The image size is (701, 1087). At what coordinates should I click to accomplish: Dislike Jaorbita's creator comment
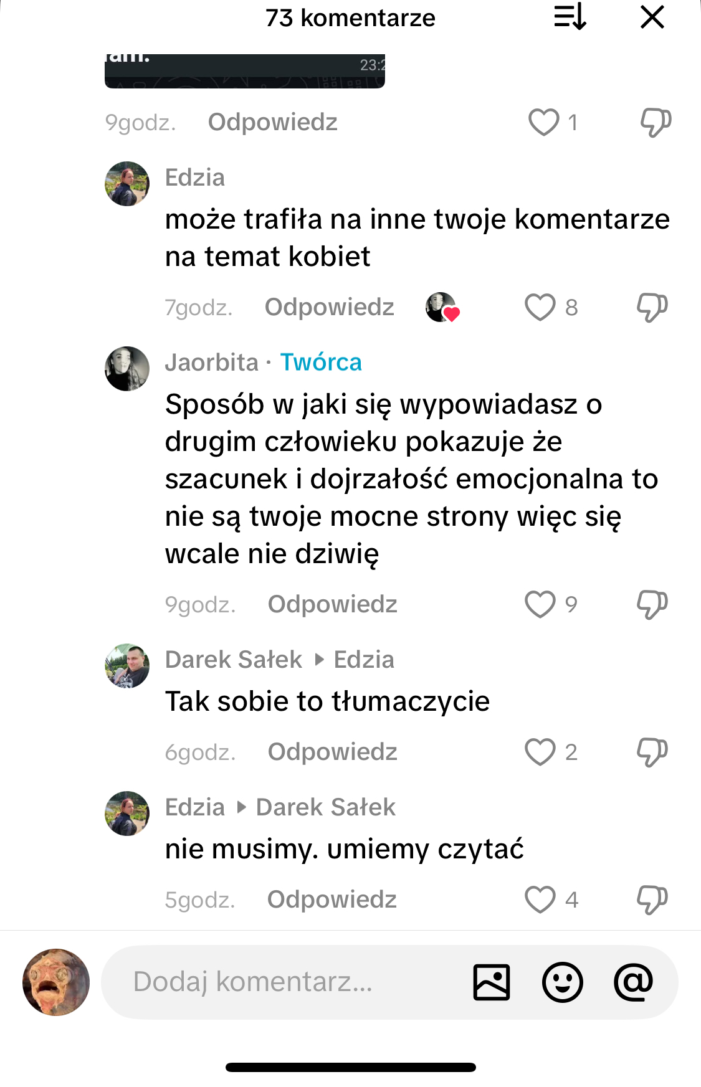coord(652,604)
